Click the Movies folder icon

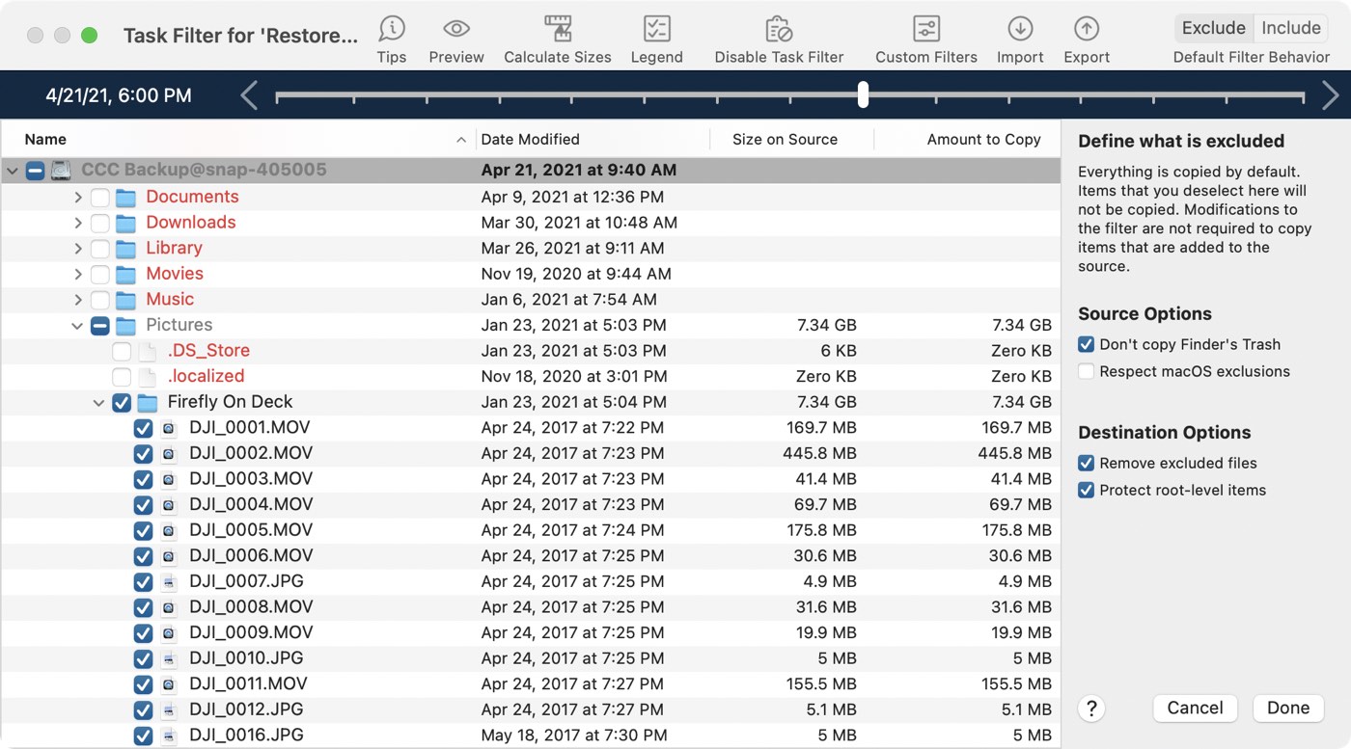[125, 274]
